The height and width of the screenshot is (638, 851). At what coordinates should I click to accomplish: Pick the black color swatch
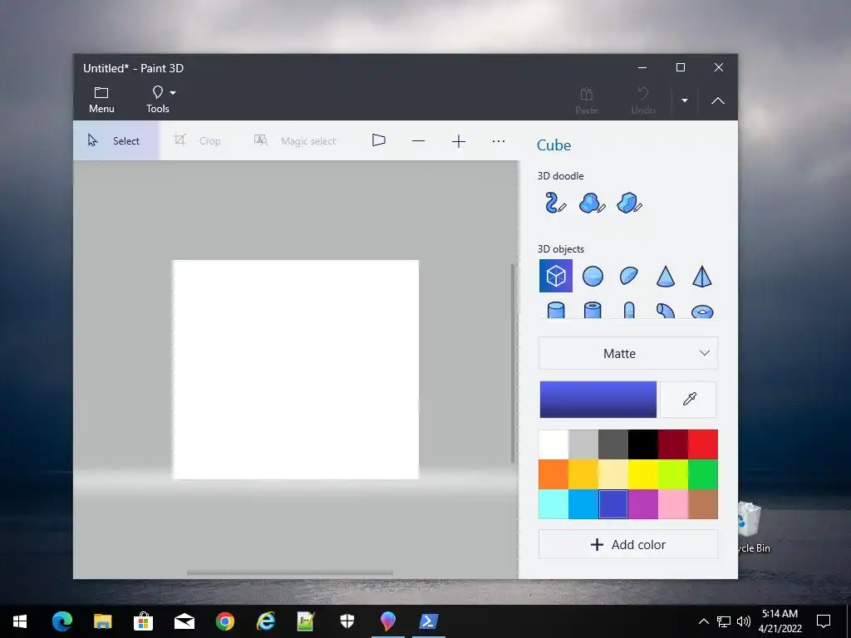coord(643,444)
